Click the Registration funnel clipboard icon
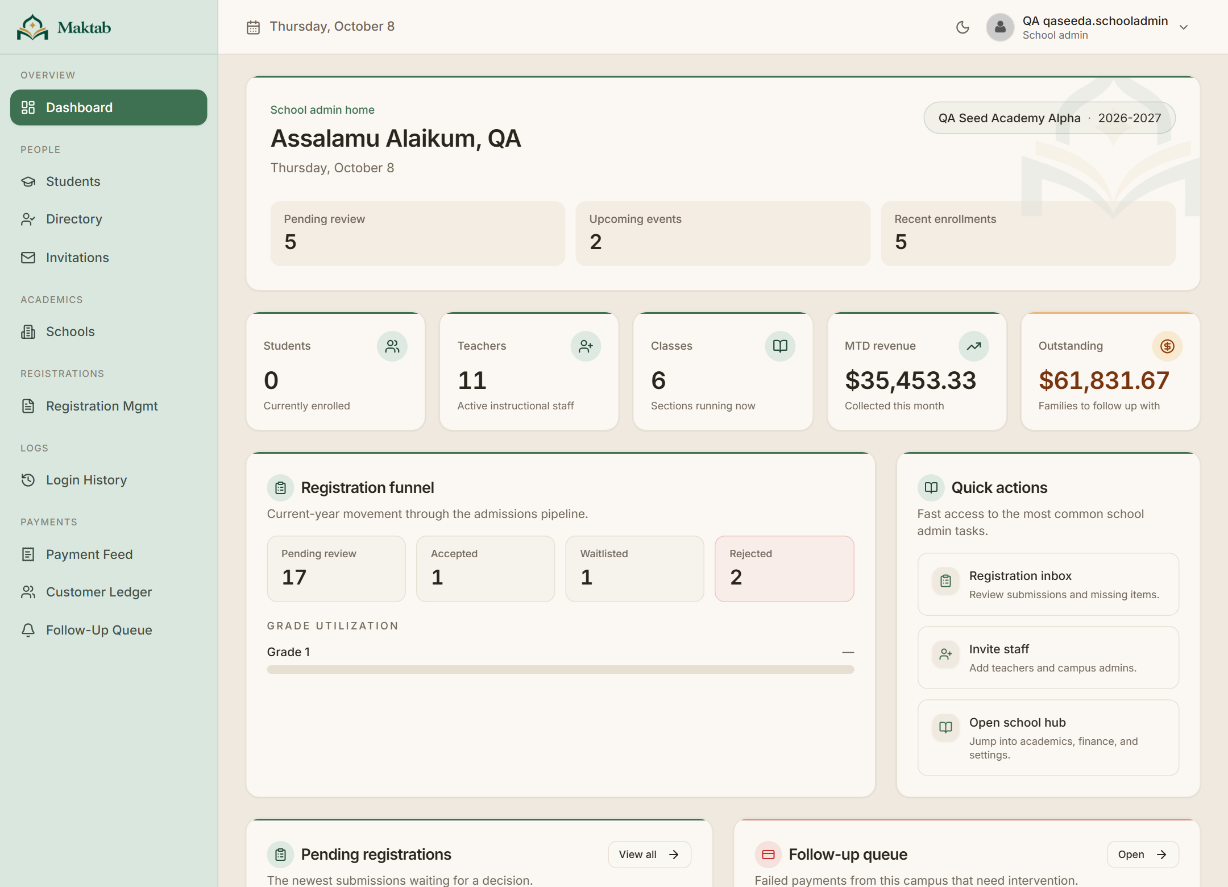Screen dimensions: 1228x887 (280, 488)
